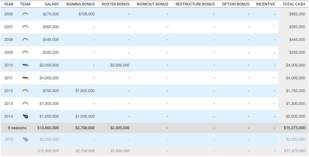Select the 9 seasons summary row label

[x=17, y=128]
